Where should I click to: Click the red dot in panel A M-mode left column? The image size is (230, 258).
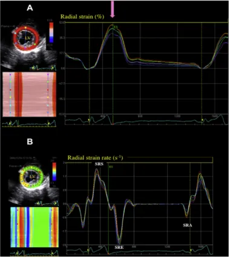pyautogui.click(x=10, y=89)
